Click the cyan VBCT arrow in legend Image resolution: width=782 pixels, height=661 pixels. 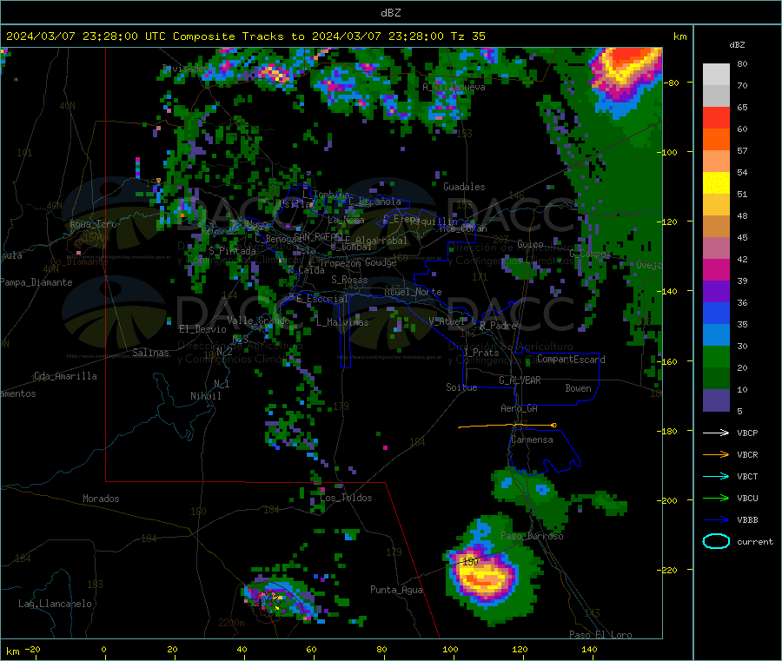[x=716, y=476]
